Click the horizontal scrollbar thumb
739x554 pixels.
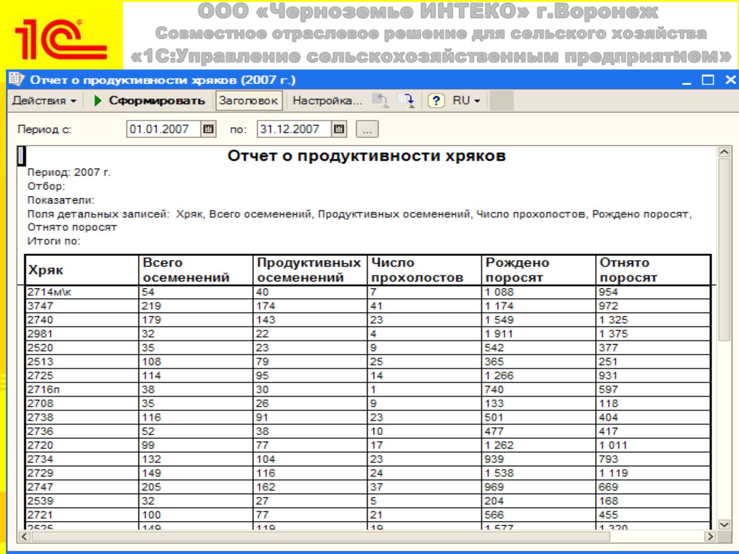tap(321, 536)
